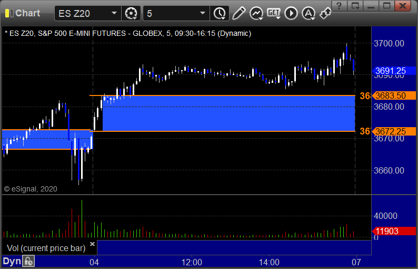The width and height of the screenshot is (418, 269).
Task: Click the symbol link icon
Action: 325,13
